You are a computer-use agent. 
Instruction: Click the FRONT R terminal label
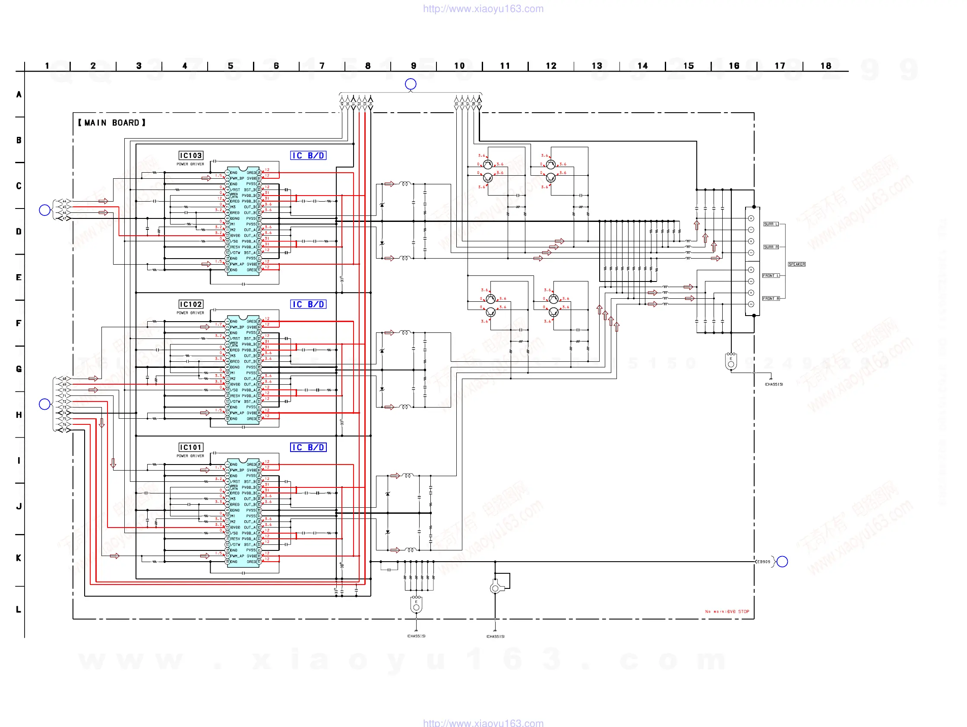pos(771,299)
